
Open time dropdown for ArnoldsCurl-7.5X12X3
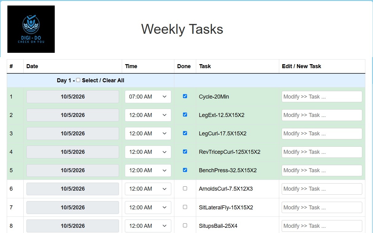point(148,189)
